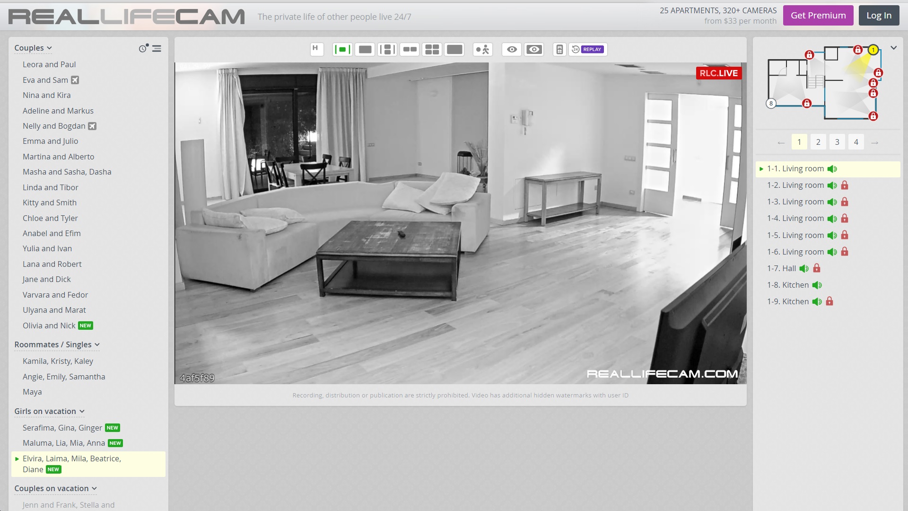
Task: Open Maluma, Lia, Mia, Anna apartment
Action: click(x=64, y=443)
